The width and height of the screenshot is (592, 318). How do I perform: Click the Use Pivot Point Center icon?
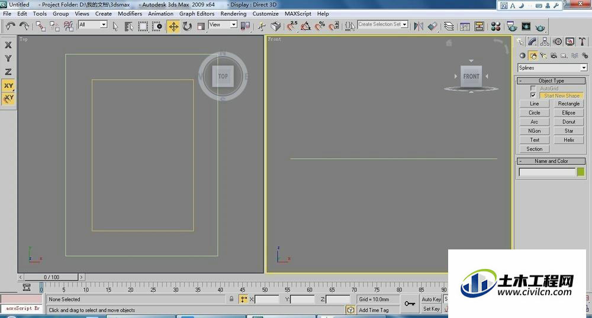pos(245,26)
